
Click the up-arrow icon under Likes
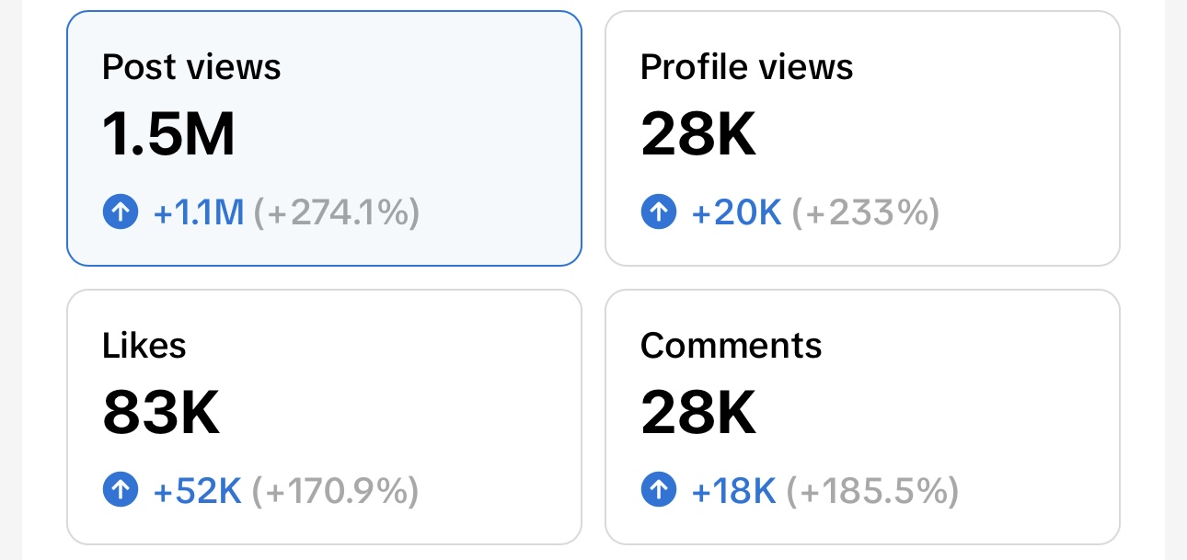121,491
